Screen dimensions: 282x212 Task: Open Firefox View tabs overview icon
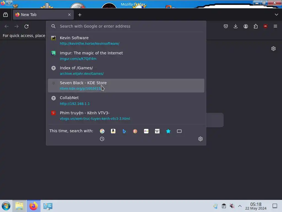[x=6, y=15]
